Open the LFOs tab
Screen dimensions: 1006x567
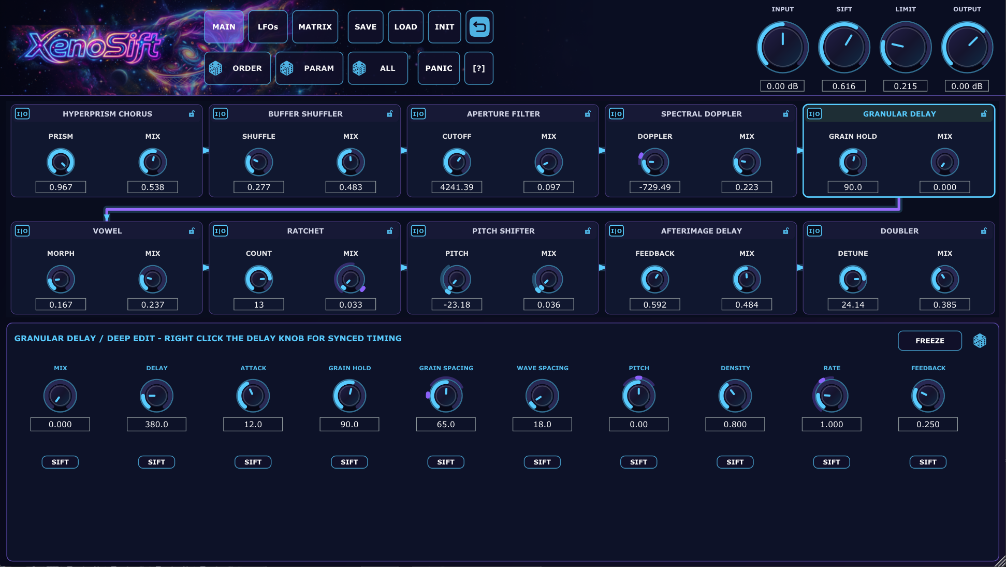tap(268, 27)
